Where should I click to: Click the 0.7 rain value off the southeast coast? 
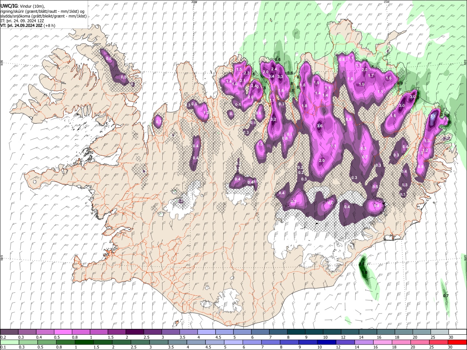tap(445, 296)
